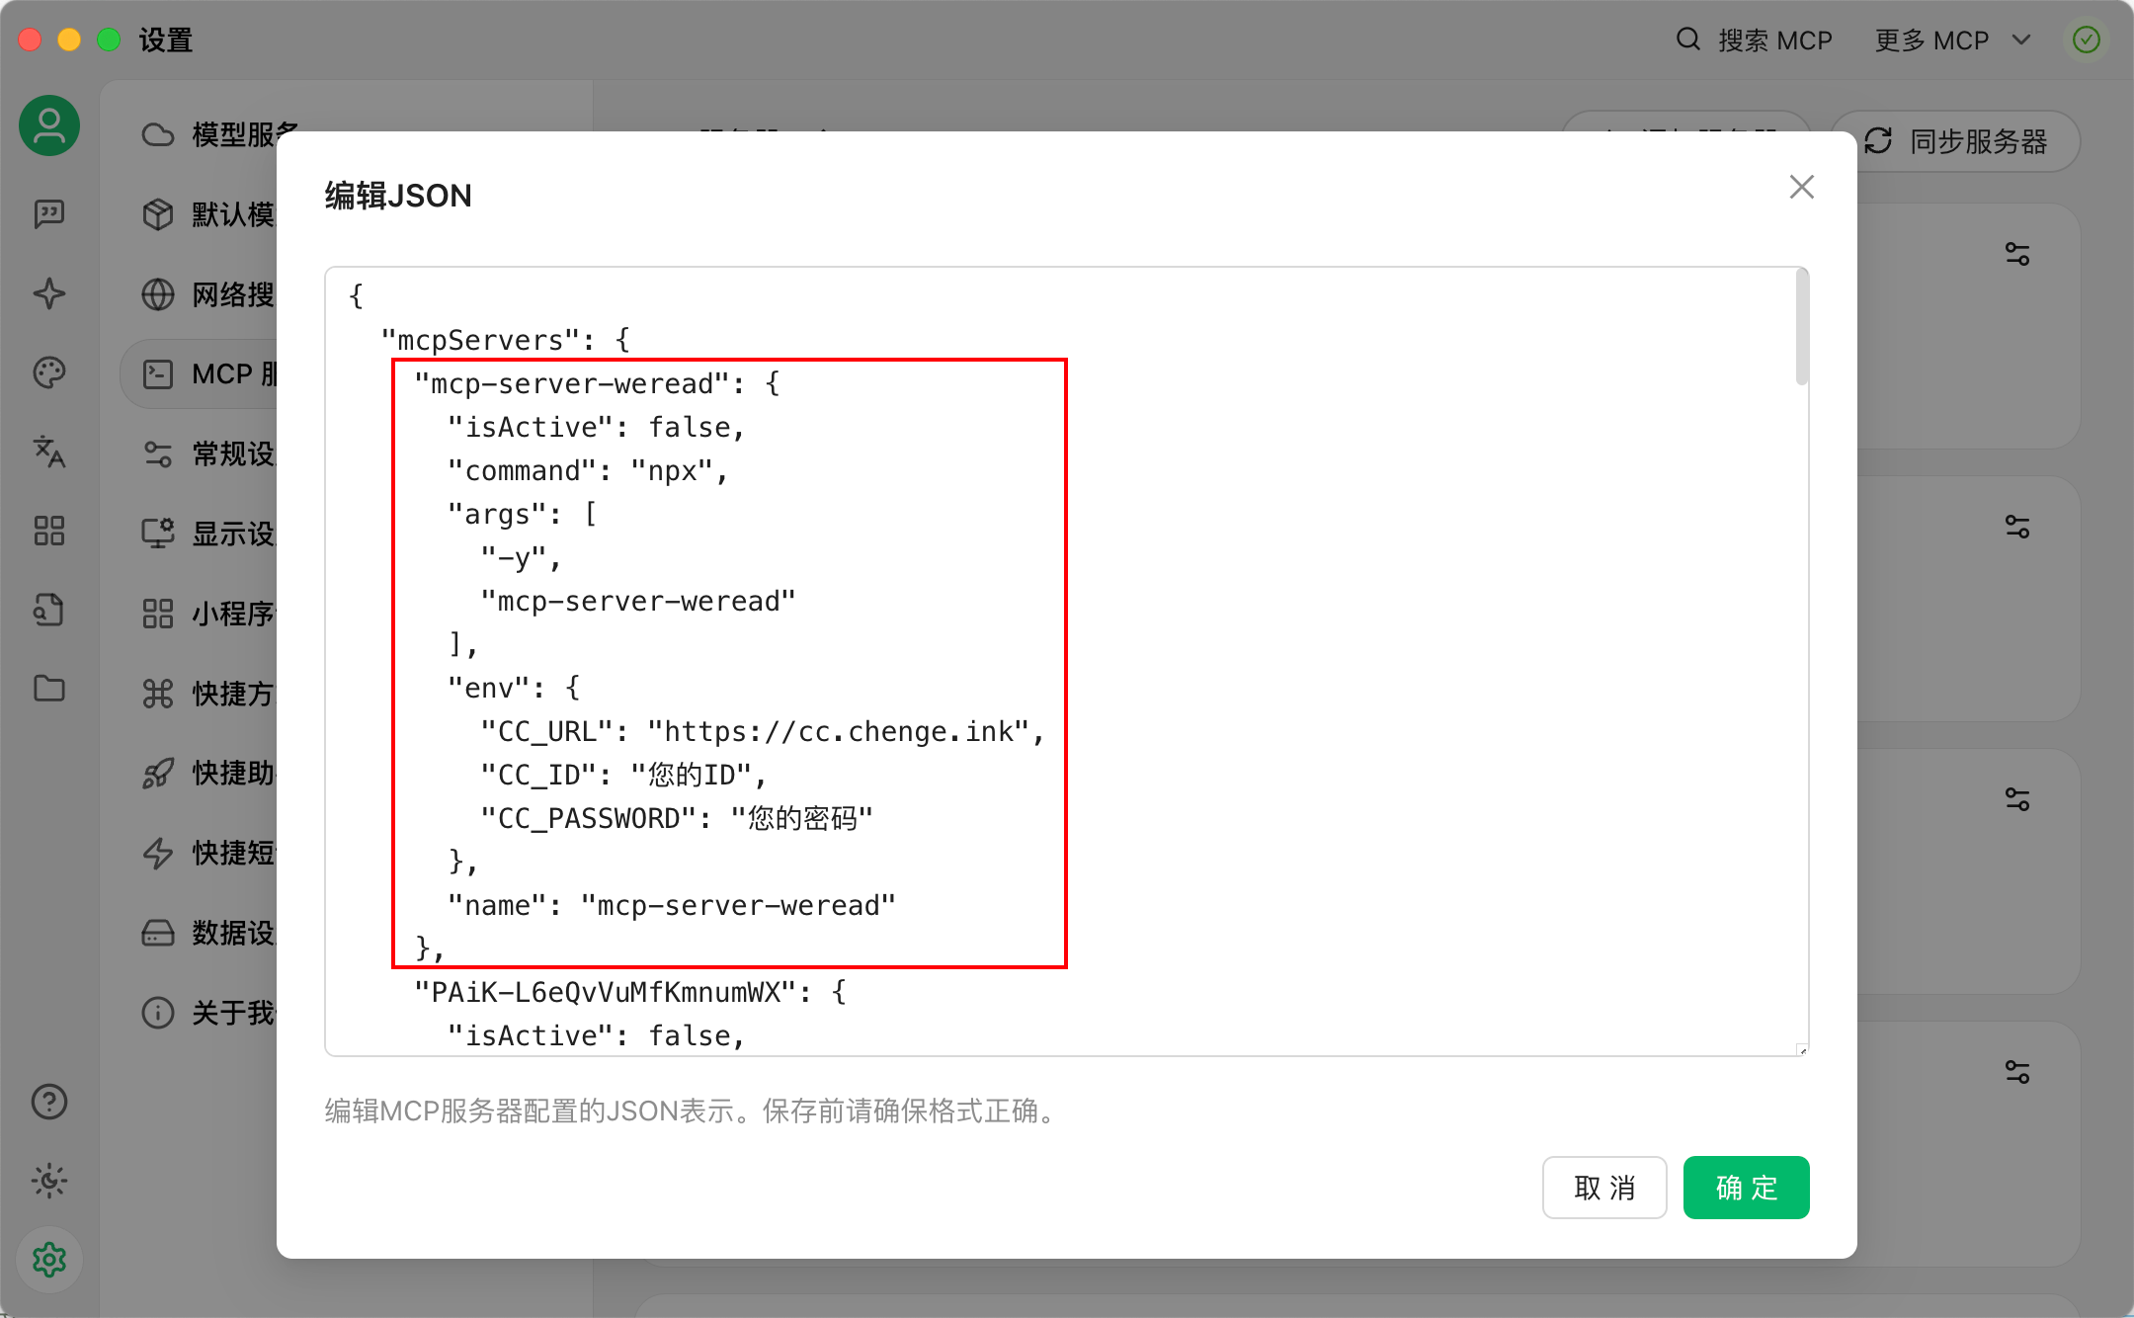Image resolution: width=2134 pixels, height=1318 pixels.
Task: Open the paint palette icon in sidebar
Action: [49, 372]
